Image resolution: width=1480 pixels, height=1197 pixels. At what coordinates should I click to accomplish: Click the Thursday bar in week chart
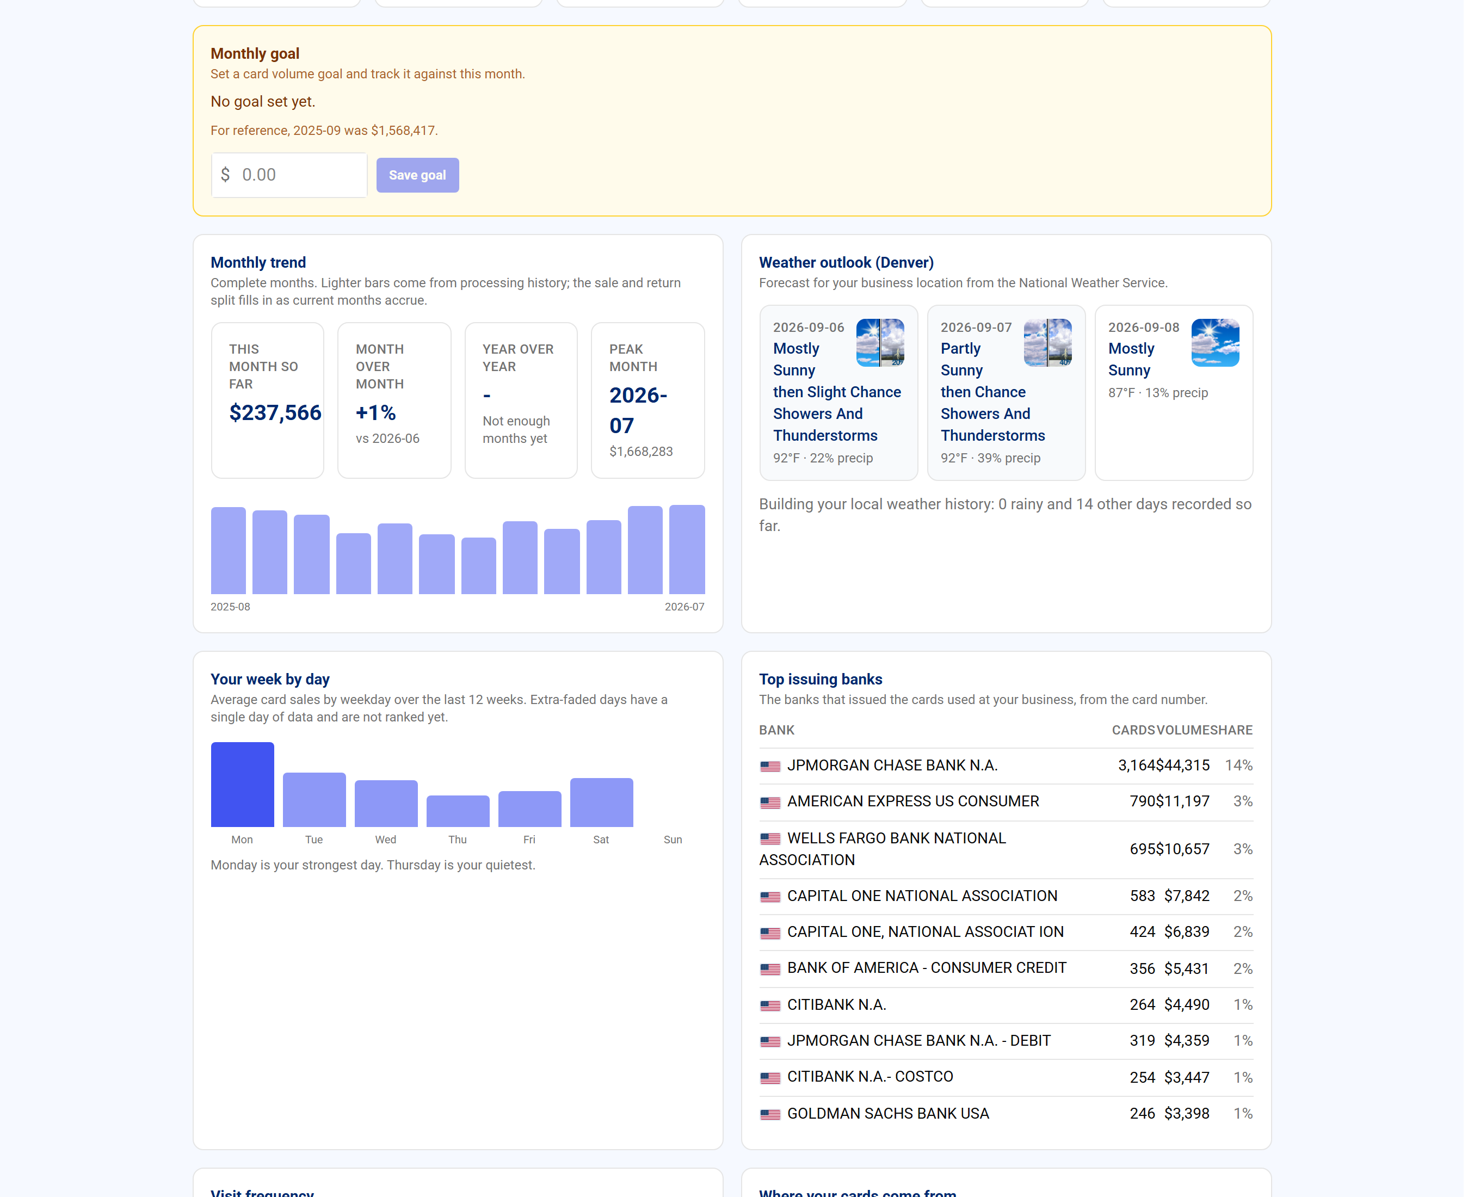pyautogui.click(x=458, y=812)
